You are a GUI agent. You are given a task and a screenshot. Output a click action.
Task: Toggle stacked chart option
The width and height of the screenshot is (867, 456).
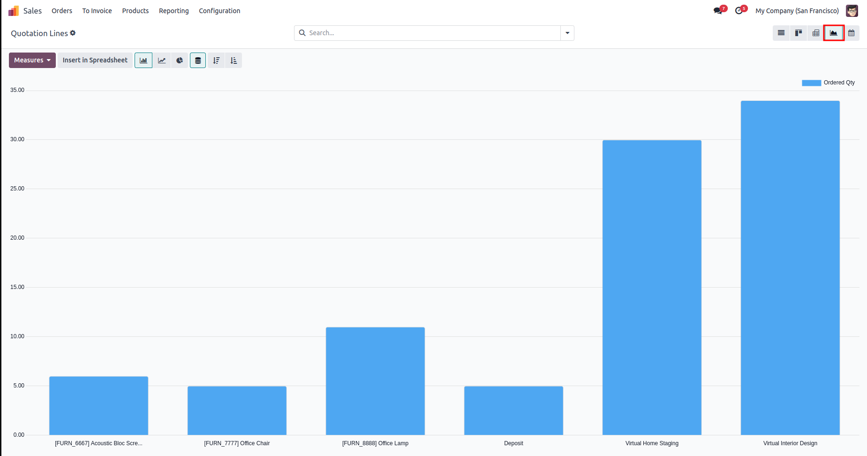tap(198, 61)
